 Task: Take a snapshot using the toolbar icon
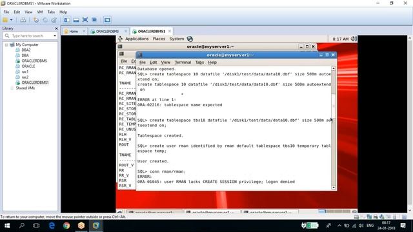pos(36,20)
